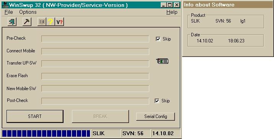This screenshot has width=274, height=139.
Task: Close the WinSwup 32 window
Action: [x=177, y=5]
